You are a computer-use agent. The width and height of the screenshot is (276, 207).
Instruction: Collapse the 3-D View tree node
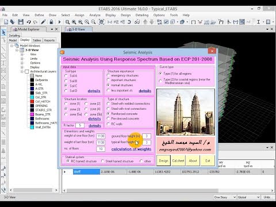click(x=17, y=50)
